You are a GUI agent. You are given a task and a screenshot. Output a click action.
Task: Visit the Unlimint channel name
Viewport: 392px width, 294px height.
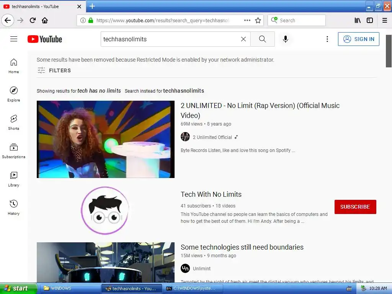click(201, 268)
